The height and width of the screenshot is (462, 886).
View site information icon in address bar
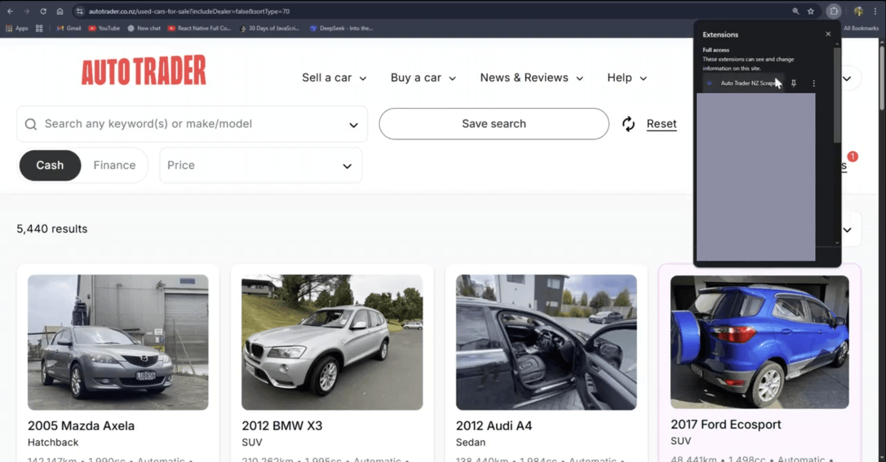79,11
